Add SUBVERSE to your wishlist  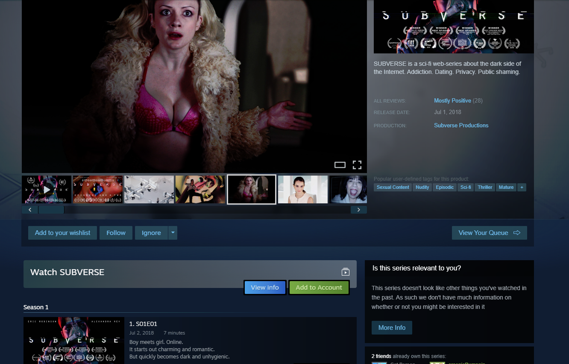point(62,233)
